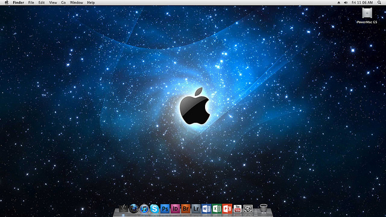Click the first dark icon in the Dock
The image size is (386, 217).
[124, 209]
